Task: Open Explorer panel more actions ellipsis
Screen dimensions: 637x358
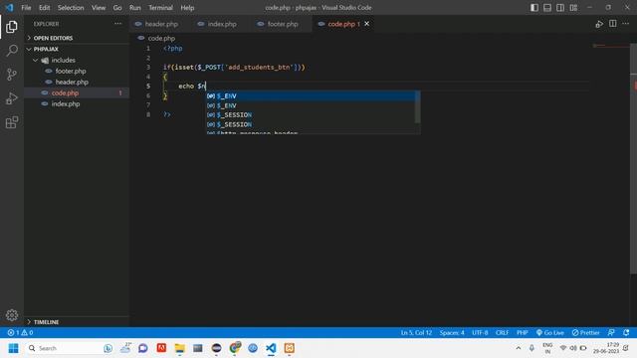Action: tap(117, 24)
